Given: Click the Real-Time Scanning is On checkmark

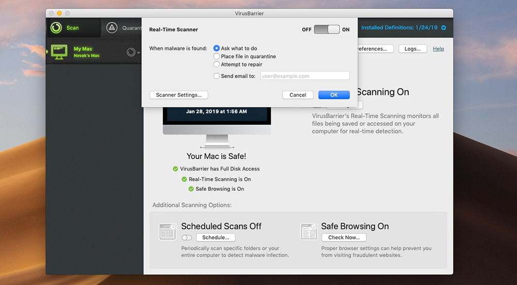Looking at the screenshot, I should [x=185, y=179].
